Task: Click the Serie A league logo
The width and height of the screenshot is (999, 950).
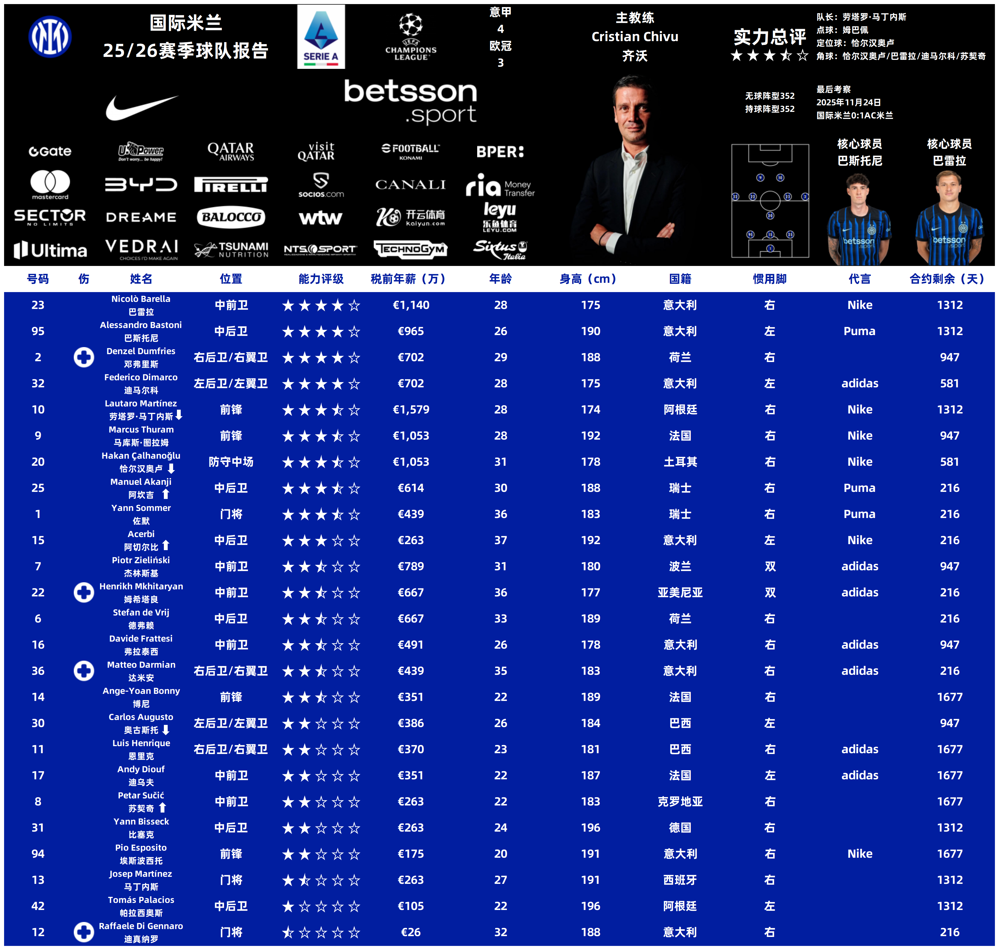Action: click(320, 37)
